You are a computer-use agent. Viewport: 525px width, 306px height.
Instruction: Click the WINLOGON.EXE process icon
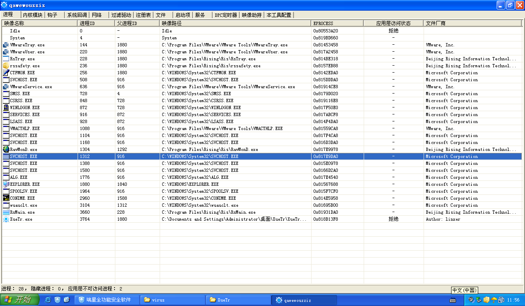[x=6, y=107]
